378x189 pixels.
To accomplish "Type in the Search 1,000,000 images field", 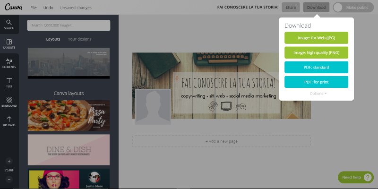I will 69,25.
